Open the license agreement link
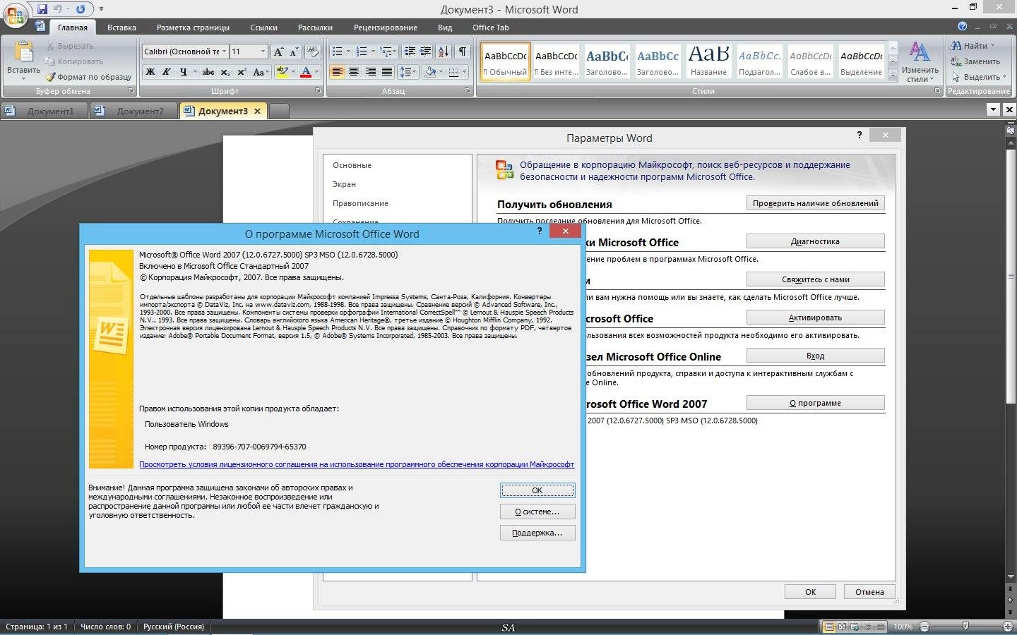 point(357,464)
